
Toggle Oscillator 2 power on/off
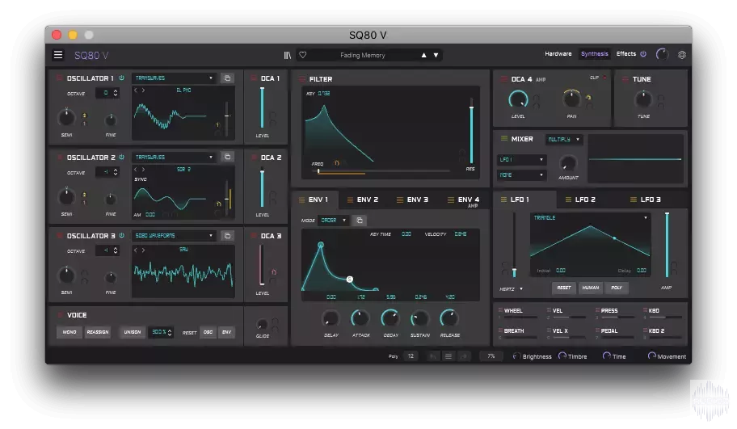coord(122,157)
